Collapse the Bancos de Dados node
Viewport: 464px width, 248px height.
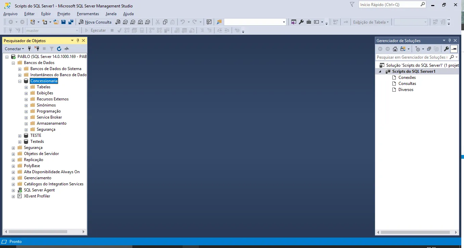click(x=14, y=63)
